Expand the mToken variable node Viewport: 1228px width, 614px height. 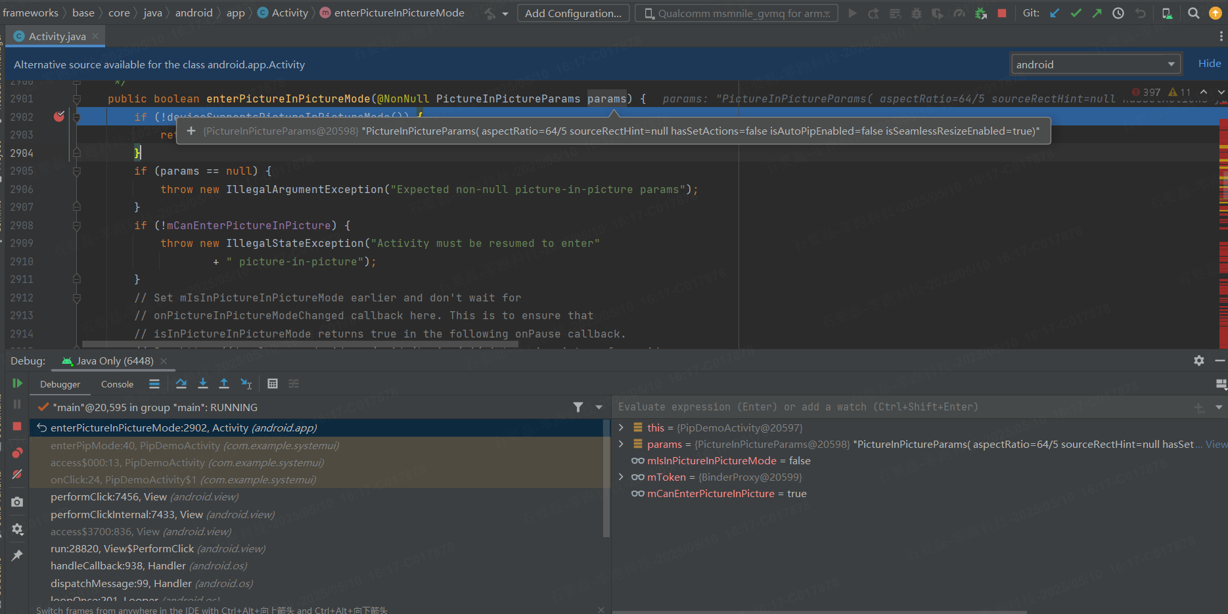(x=621, y=477)
